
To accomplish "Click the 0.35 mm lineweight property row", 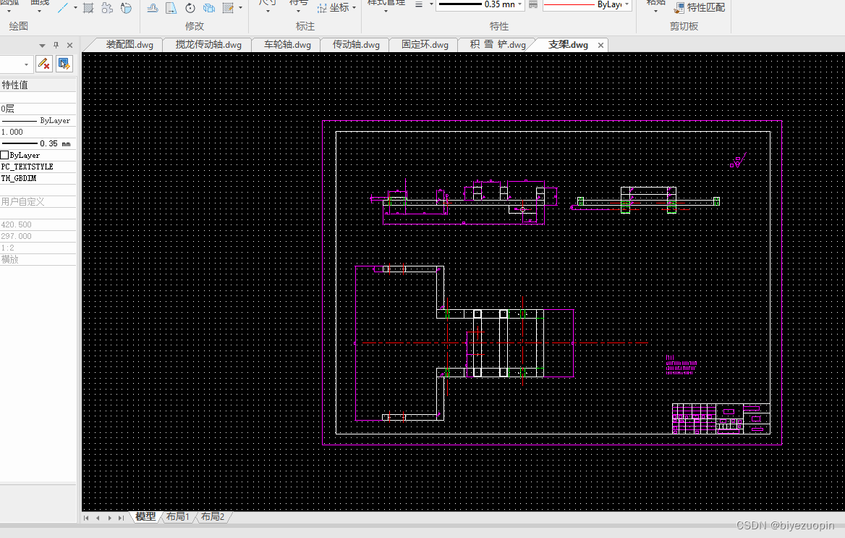I will [x=38, y=143].
